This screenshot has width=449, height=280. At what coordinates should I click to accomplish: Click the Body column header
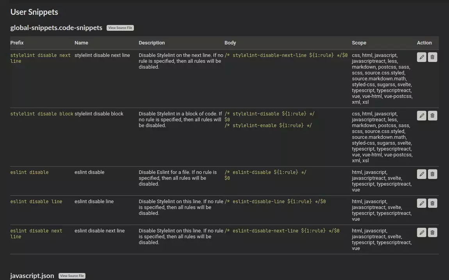[x=230, y=43]
